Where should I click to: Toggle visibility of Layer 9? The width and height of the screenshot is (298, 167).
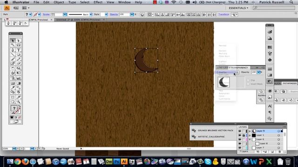pyautogui.click(x=240, y=131)
